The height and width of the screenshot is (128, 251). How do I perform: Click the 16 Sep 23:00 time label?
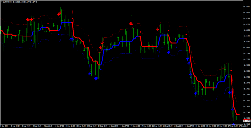click(211, 126)
